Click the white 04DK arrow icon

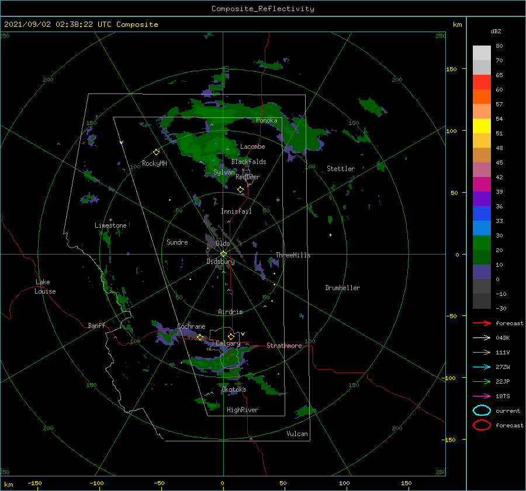tap(482, 338)
